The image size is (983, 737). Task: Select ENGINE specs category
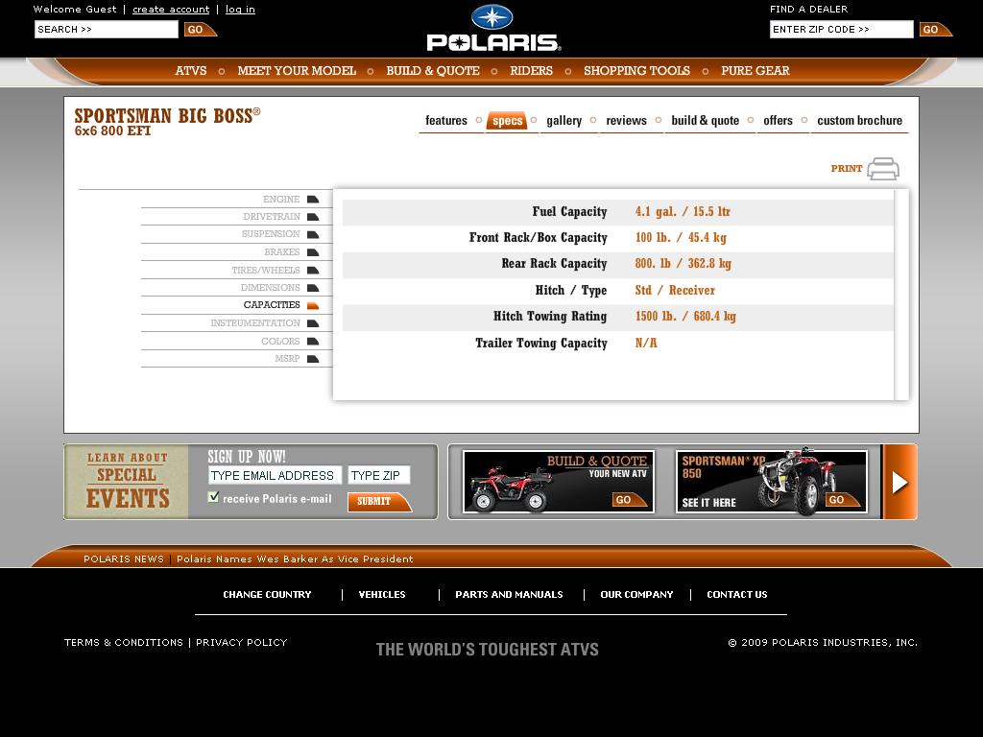tap(281, 200)
